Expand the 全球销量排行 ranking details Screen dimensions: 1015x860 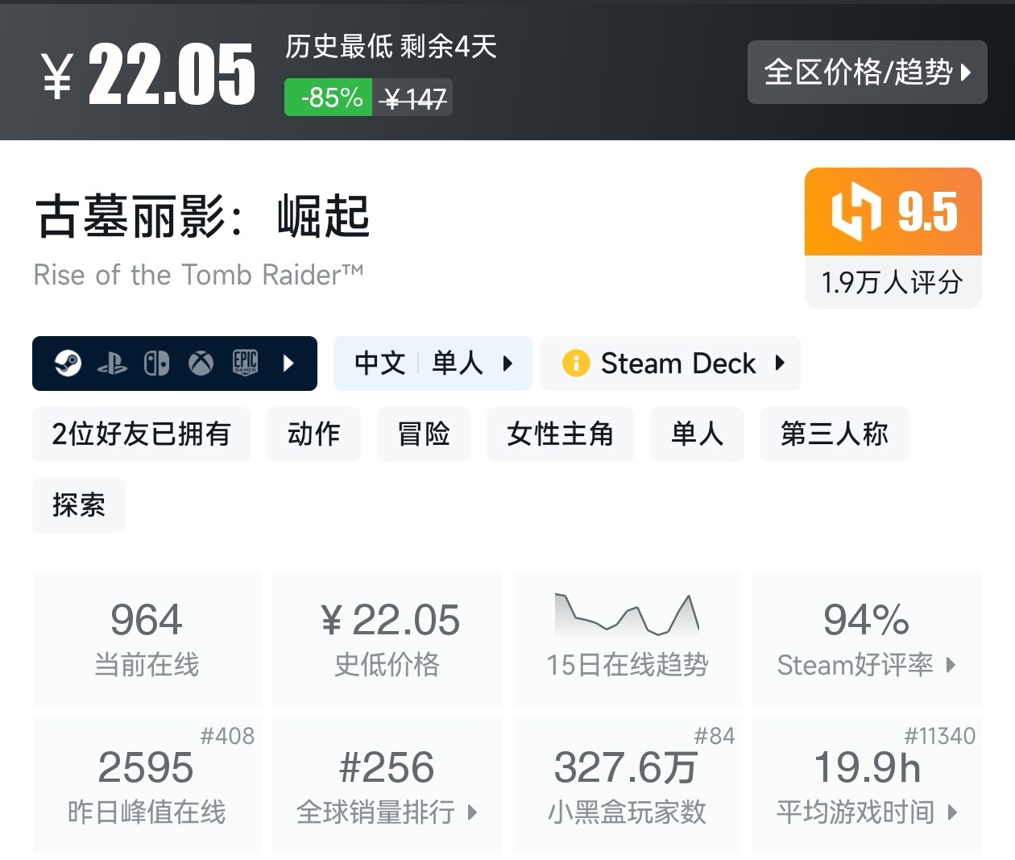[x=472, y=814]
